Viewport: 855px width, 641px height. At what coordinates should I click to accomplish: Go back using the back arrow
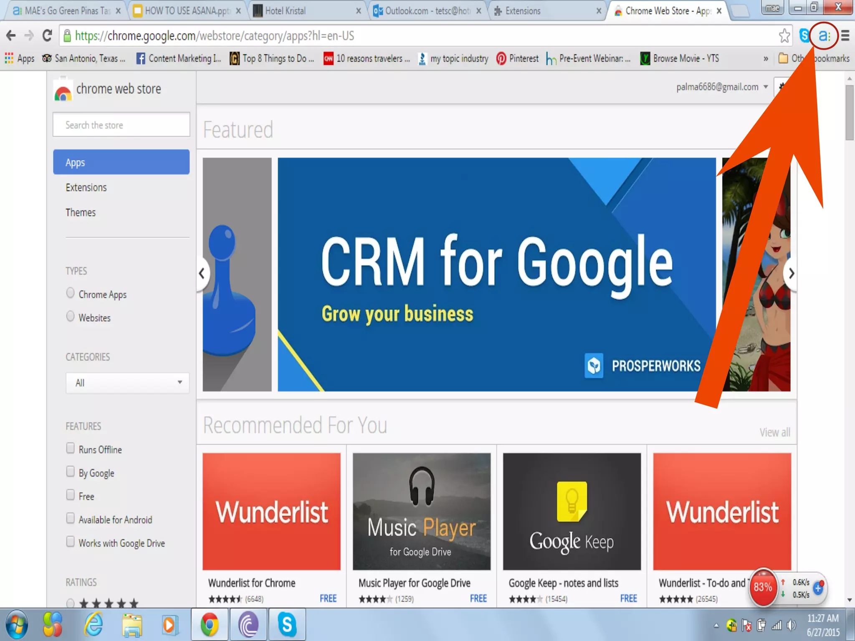pos(11,36)
